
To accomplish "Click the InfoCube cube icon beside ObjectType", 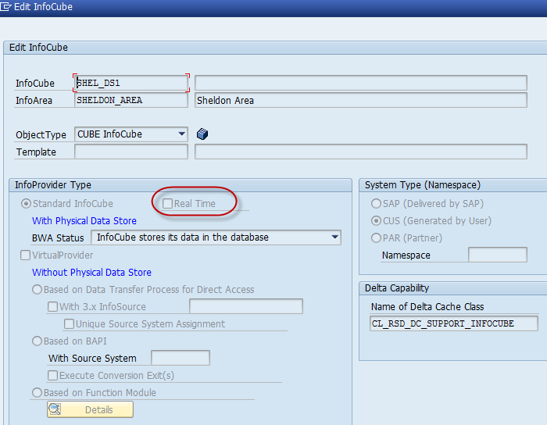I will click(x=202, y=134).
